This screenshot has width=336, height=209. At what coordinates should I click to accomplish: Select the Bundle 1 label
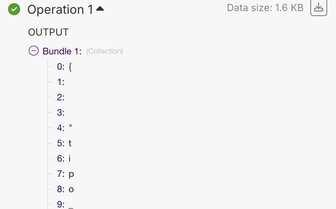coord(62,51)
